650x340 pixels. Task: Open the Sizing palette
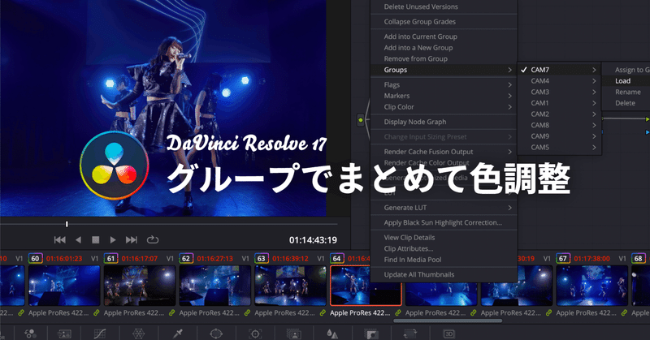(x=410, y=334)
